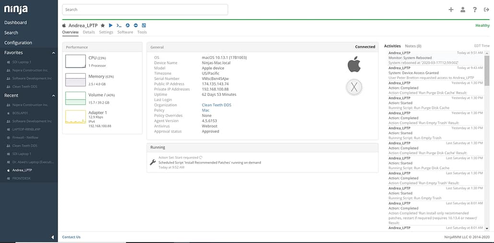The width and height of the screenshot is (494, 243).
Task: Click the logout icon
Action: coord(486,10)
